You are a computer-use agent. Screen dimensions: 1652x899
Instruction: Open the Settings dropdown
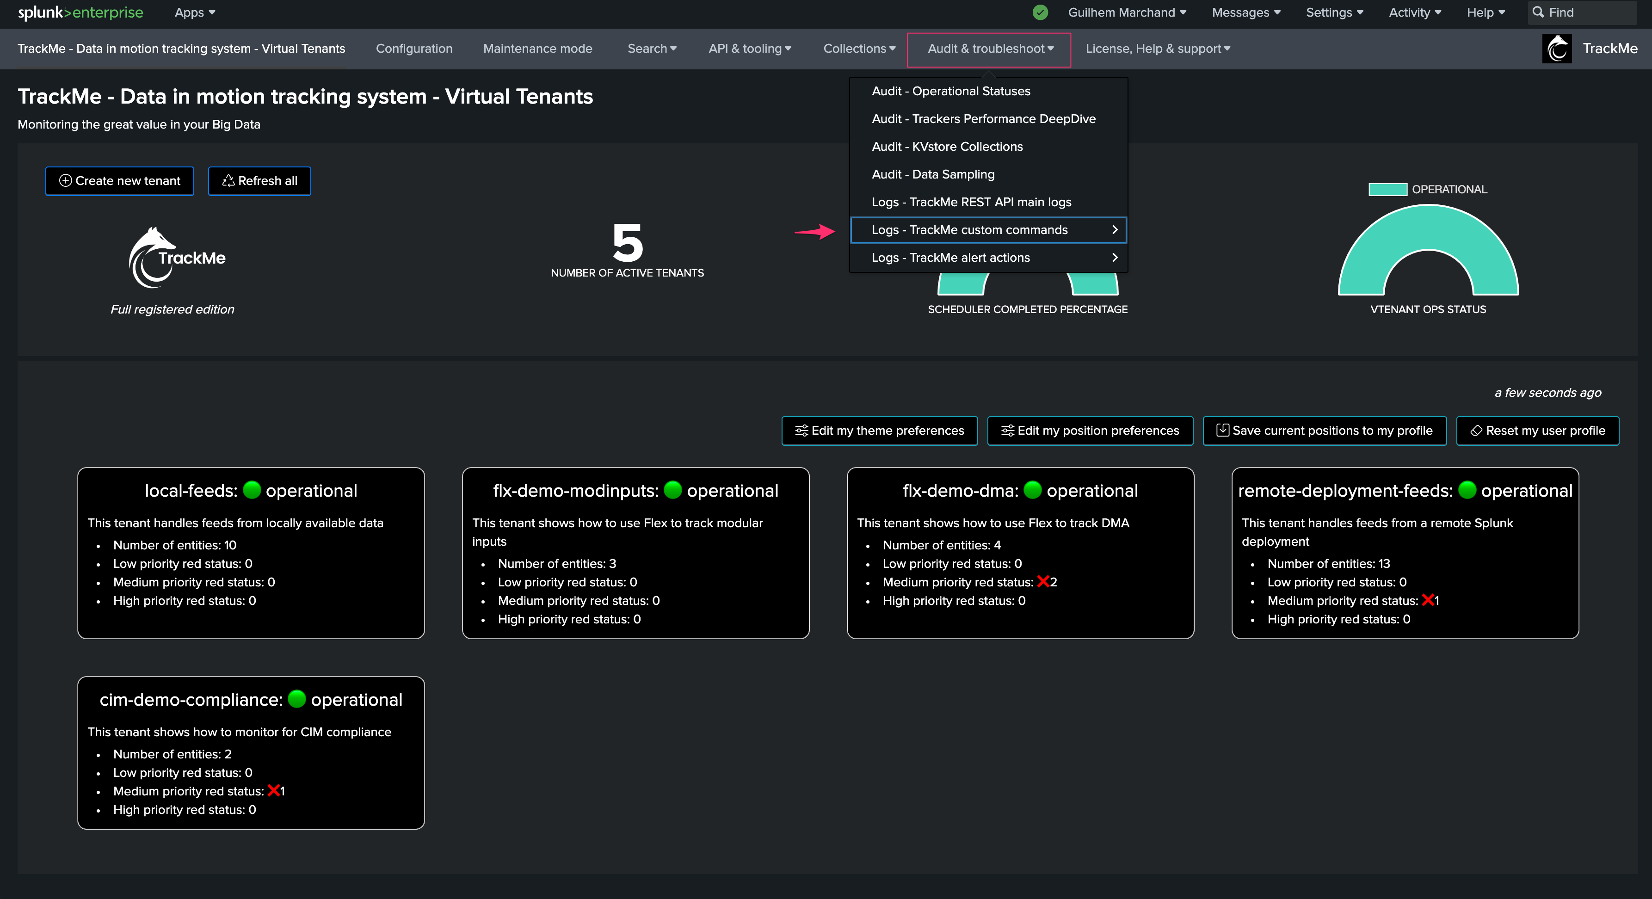(x=1335, y=12)
